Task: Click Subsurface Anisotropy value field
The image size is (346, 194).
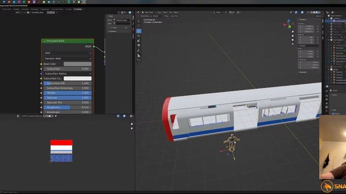Action: (68, 88)
